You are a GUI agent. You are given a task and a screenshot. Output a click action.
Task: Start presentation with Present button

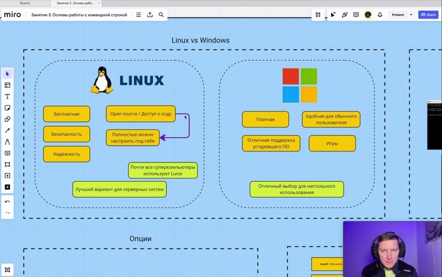pyautogui.click(x=398, y=15)
